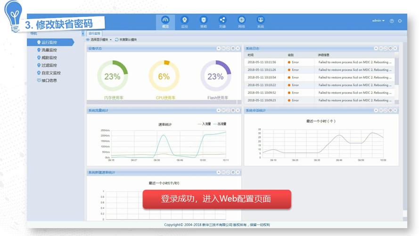Open the 概览 overview section in top navigation
The height and width of the screenshot is (236, 419).
pos(165,22)
